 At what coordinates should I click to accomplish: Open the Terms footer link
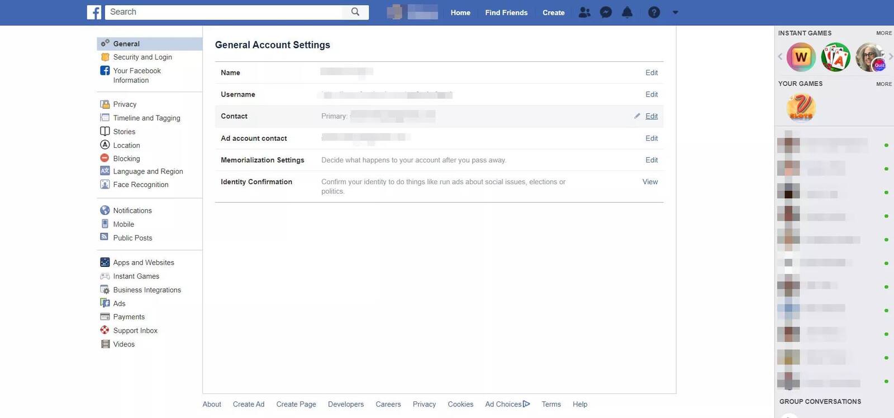pyautogui.click(x=551, y=404)
